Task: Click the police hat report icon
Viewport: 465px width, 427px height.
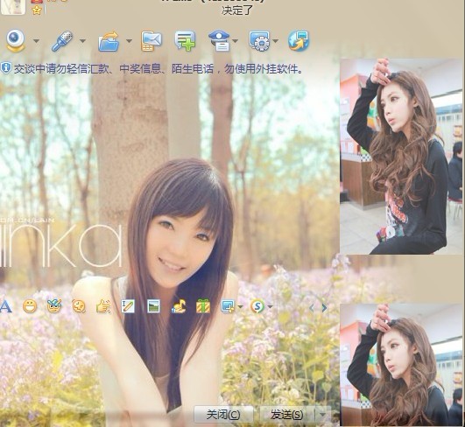Action: pyautogui.click(x=220, y=41)
